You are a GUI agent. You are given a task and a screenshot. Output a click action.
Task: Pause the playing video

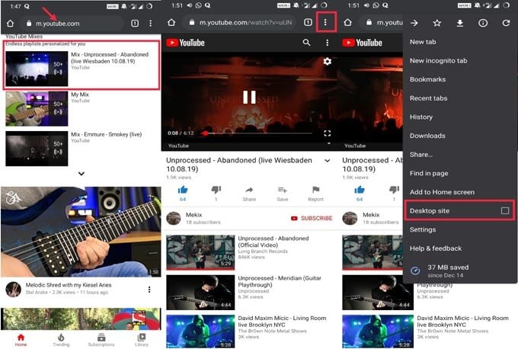point(249,98)
